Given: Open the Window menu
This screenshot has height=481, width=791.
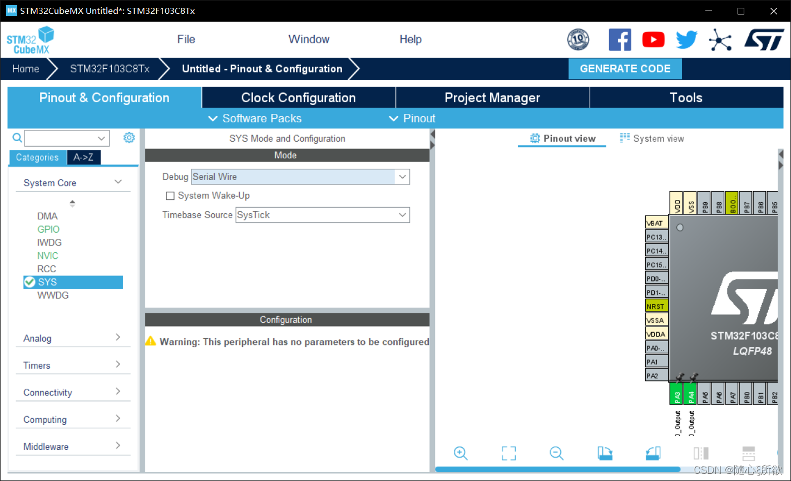Looking at the screenshot, I should 309,39.
